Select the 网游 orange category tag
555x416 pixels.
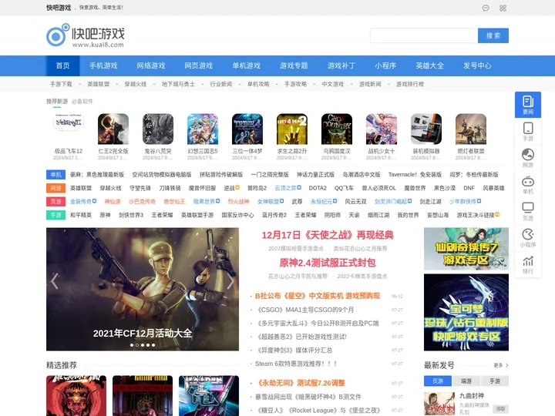55,188
